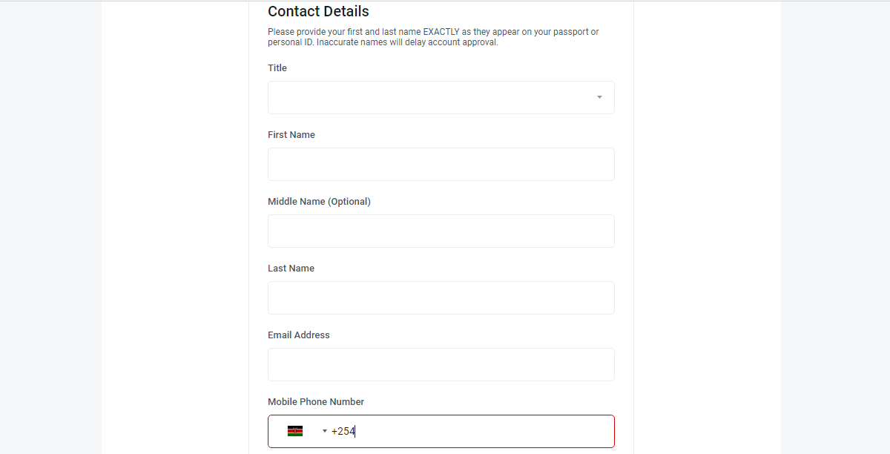Click the Last Name input box
Viewport: 890px width, 454px height.
(441, 297)
